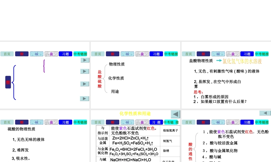Click the line 无色无味的液体
The image size is (271, 162).
(31, 139)
